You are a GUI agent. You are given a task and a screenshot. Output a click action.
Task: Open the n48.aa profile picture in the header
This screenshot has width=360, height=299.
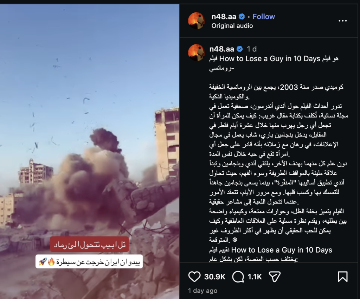(x=197, y=21)
